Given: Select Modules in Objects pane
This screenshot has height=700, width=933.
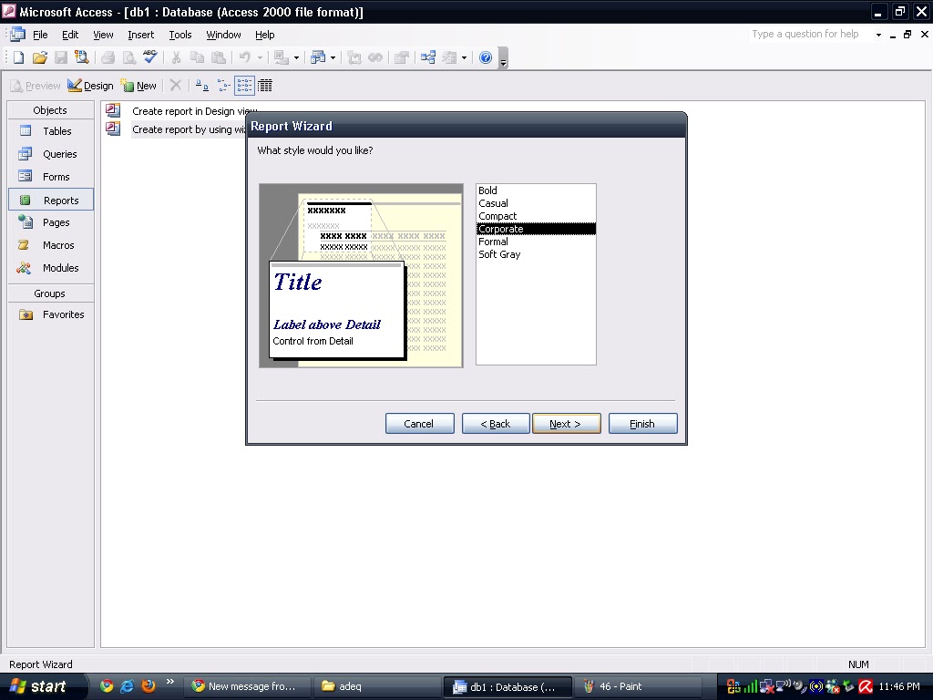Looking at the screenshot, I should coord(51,268).
